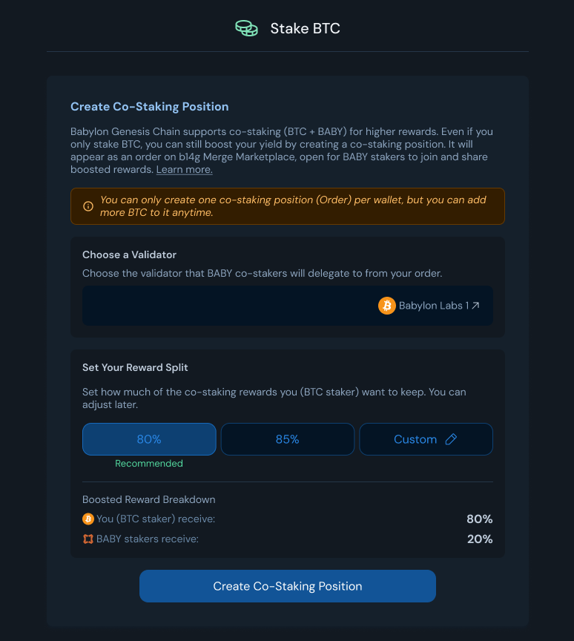Screen dimensions: 574x641
Task: Click the Bitcoin icon beside BTC staker receive
Action: coord(88,519)
